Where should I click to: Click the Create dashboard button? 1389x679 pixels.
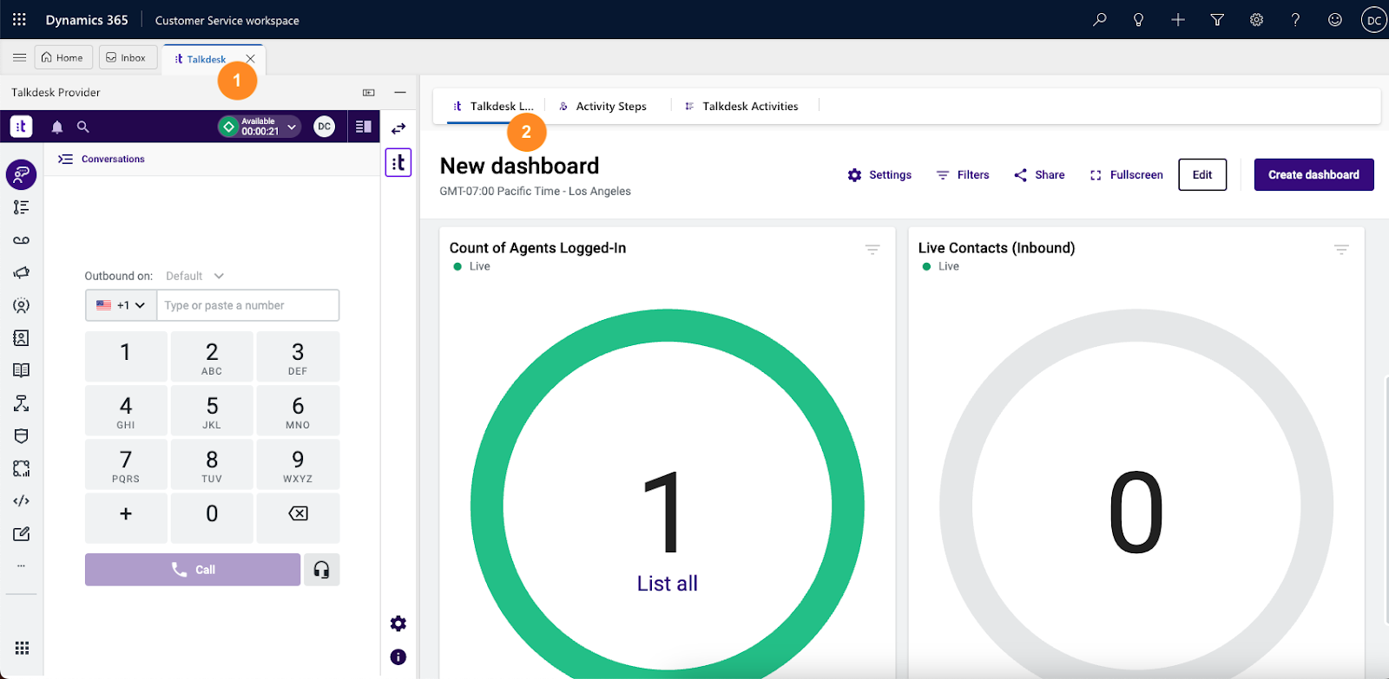1313,174
